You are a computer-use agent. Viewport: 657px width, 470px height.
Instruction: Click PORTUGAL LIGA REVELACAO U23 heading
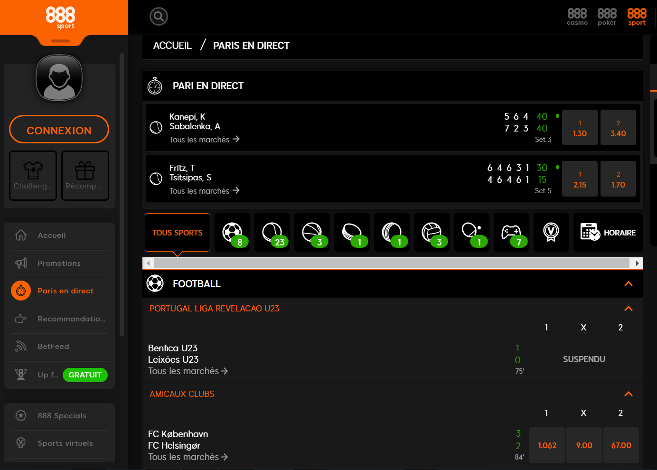[215, 309]
